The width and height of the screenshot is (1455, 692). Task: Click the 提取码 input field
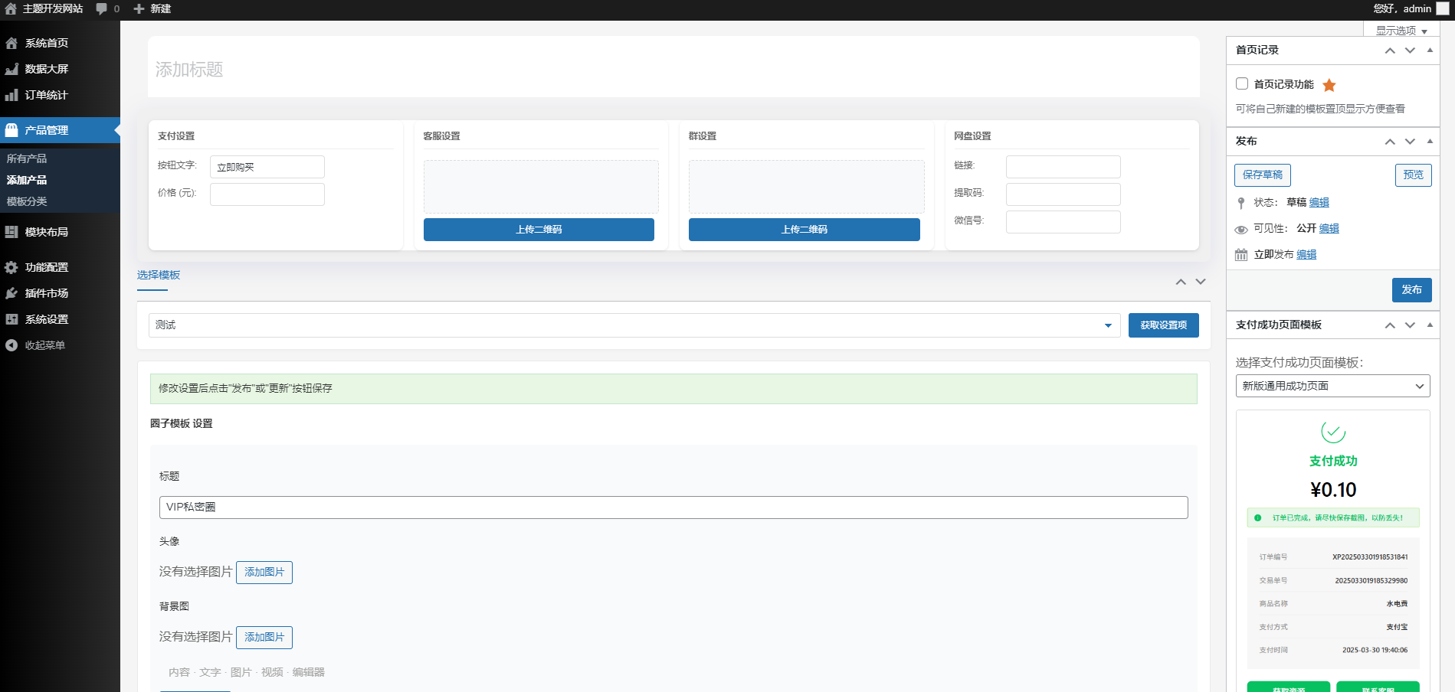1063,194
